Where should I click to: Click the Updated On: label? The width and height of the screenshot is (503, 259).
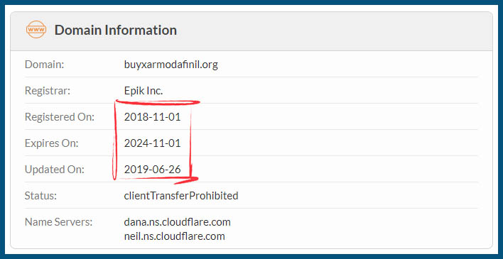(55, 170)
